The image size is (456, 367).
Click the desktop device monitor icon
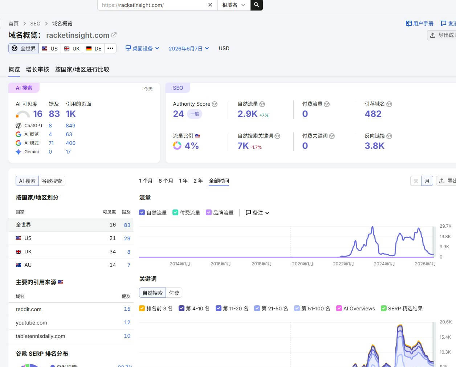(x=128, y=48)
